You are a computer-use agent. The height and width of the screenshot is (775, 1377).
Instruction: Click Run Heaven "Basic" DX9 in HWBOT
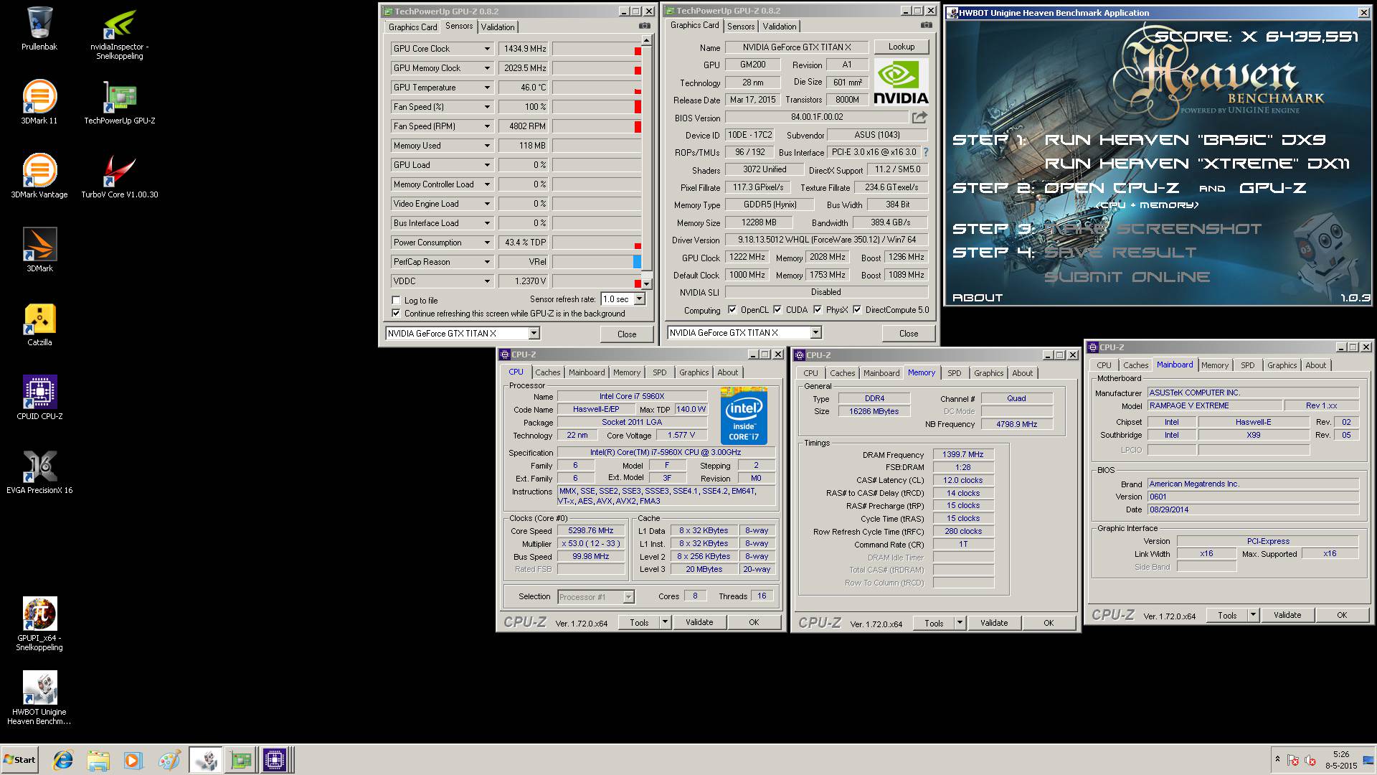[1185, 140]
